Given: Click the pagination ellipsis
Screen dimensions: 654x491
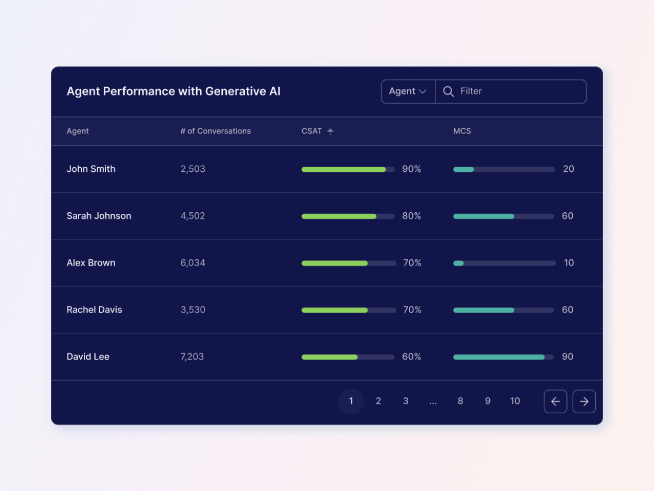Looking at the screenshot, I should pos(433,403).
